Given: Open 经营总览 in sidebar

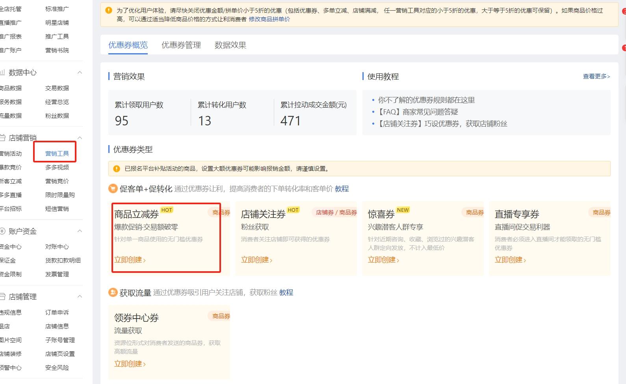Looking at the screenshot, I should [x=57, y=102].
